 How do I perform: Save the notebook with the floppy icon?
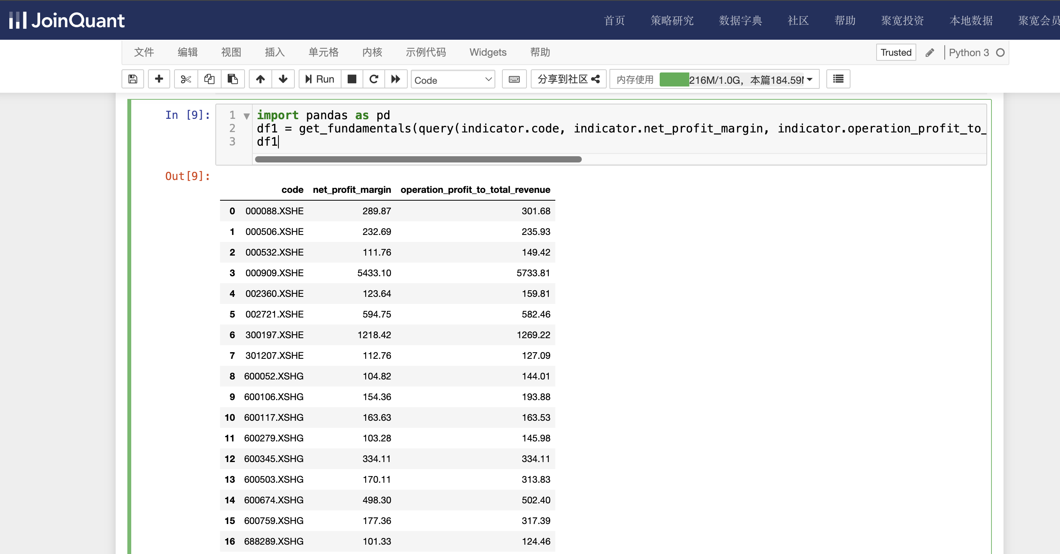click(x=132, y=79)
